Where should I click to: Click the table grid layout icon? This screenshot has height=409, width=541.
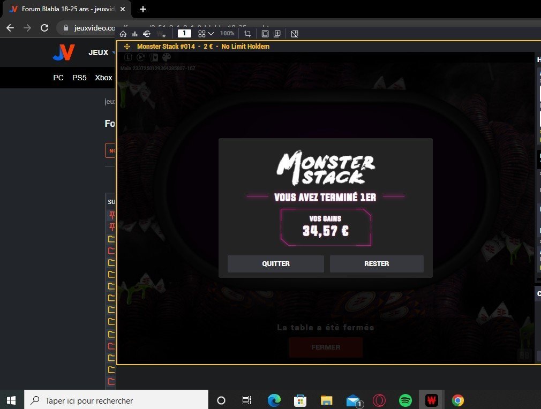click(x=202, y=34)
